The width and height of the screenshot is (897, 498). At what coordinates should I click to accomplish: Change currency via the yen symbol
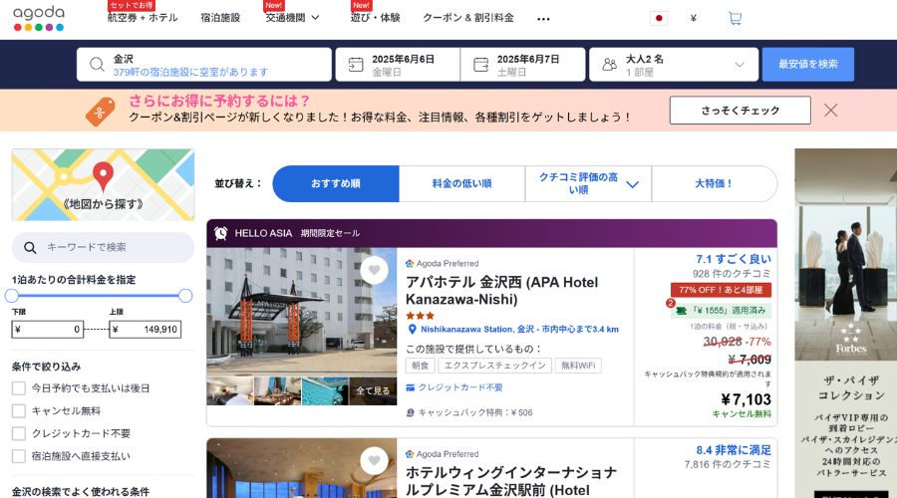[x=694, y=18]
